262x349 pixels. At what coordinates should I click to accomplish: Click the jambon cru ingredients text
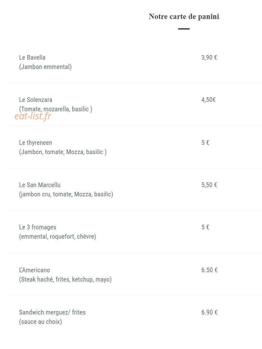click(66, 194)
